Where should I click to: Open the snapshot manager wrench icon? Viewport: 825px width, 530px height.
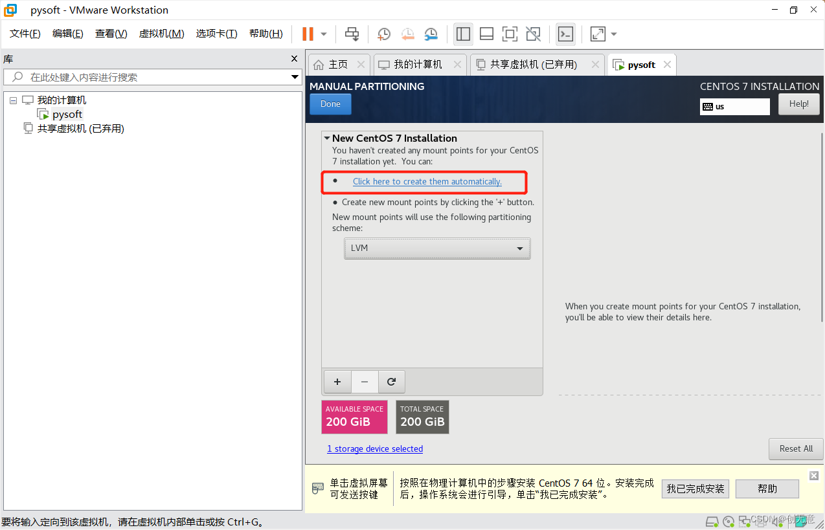(x=431, y=34)
